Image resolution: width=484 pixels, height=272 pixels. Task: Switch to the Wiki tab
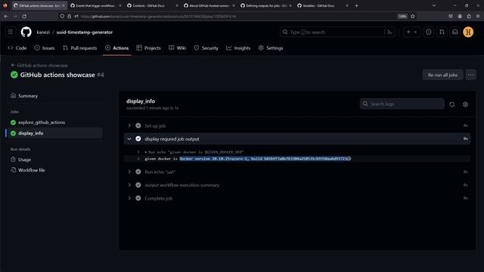(x=177, y=48)
